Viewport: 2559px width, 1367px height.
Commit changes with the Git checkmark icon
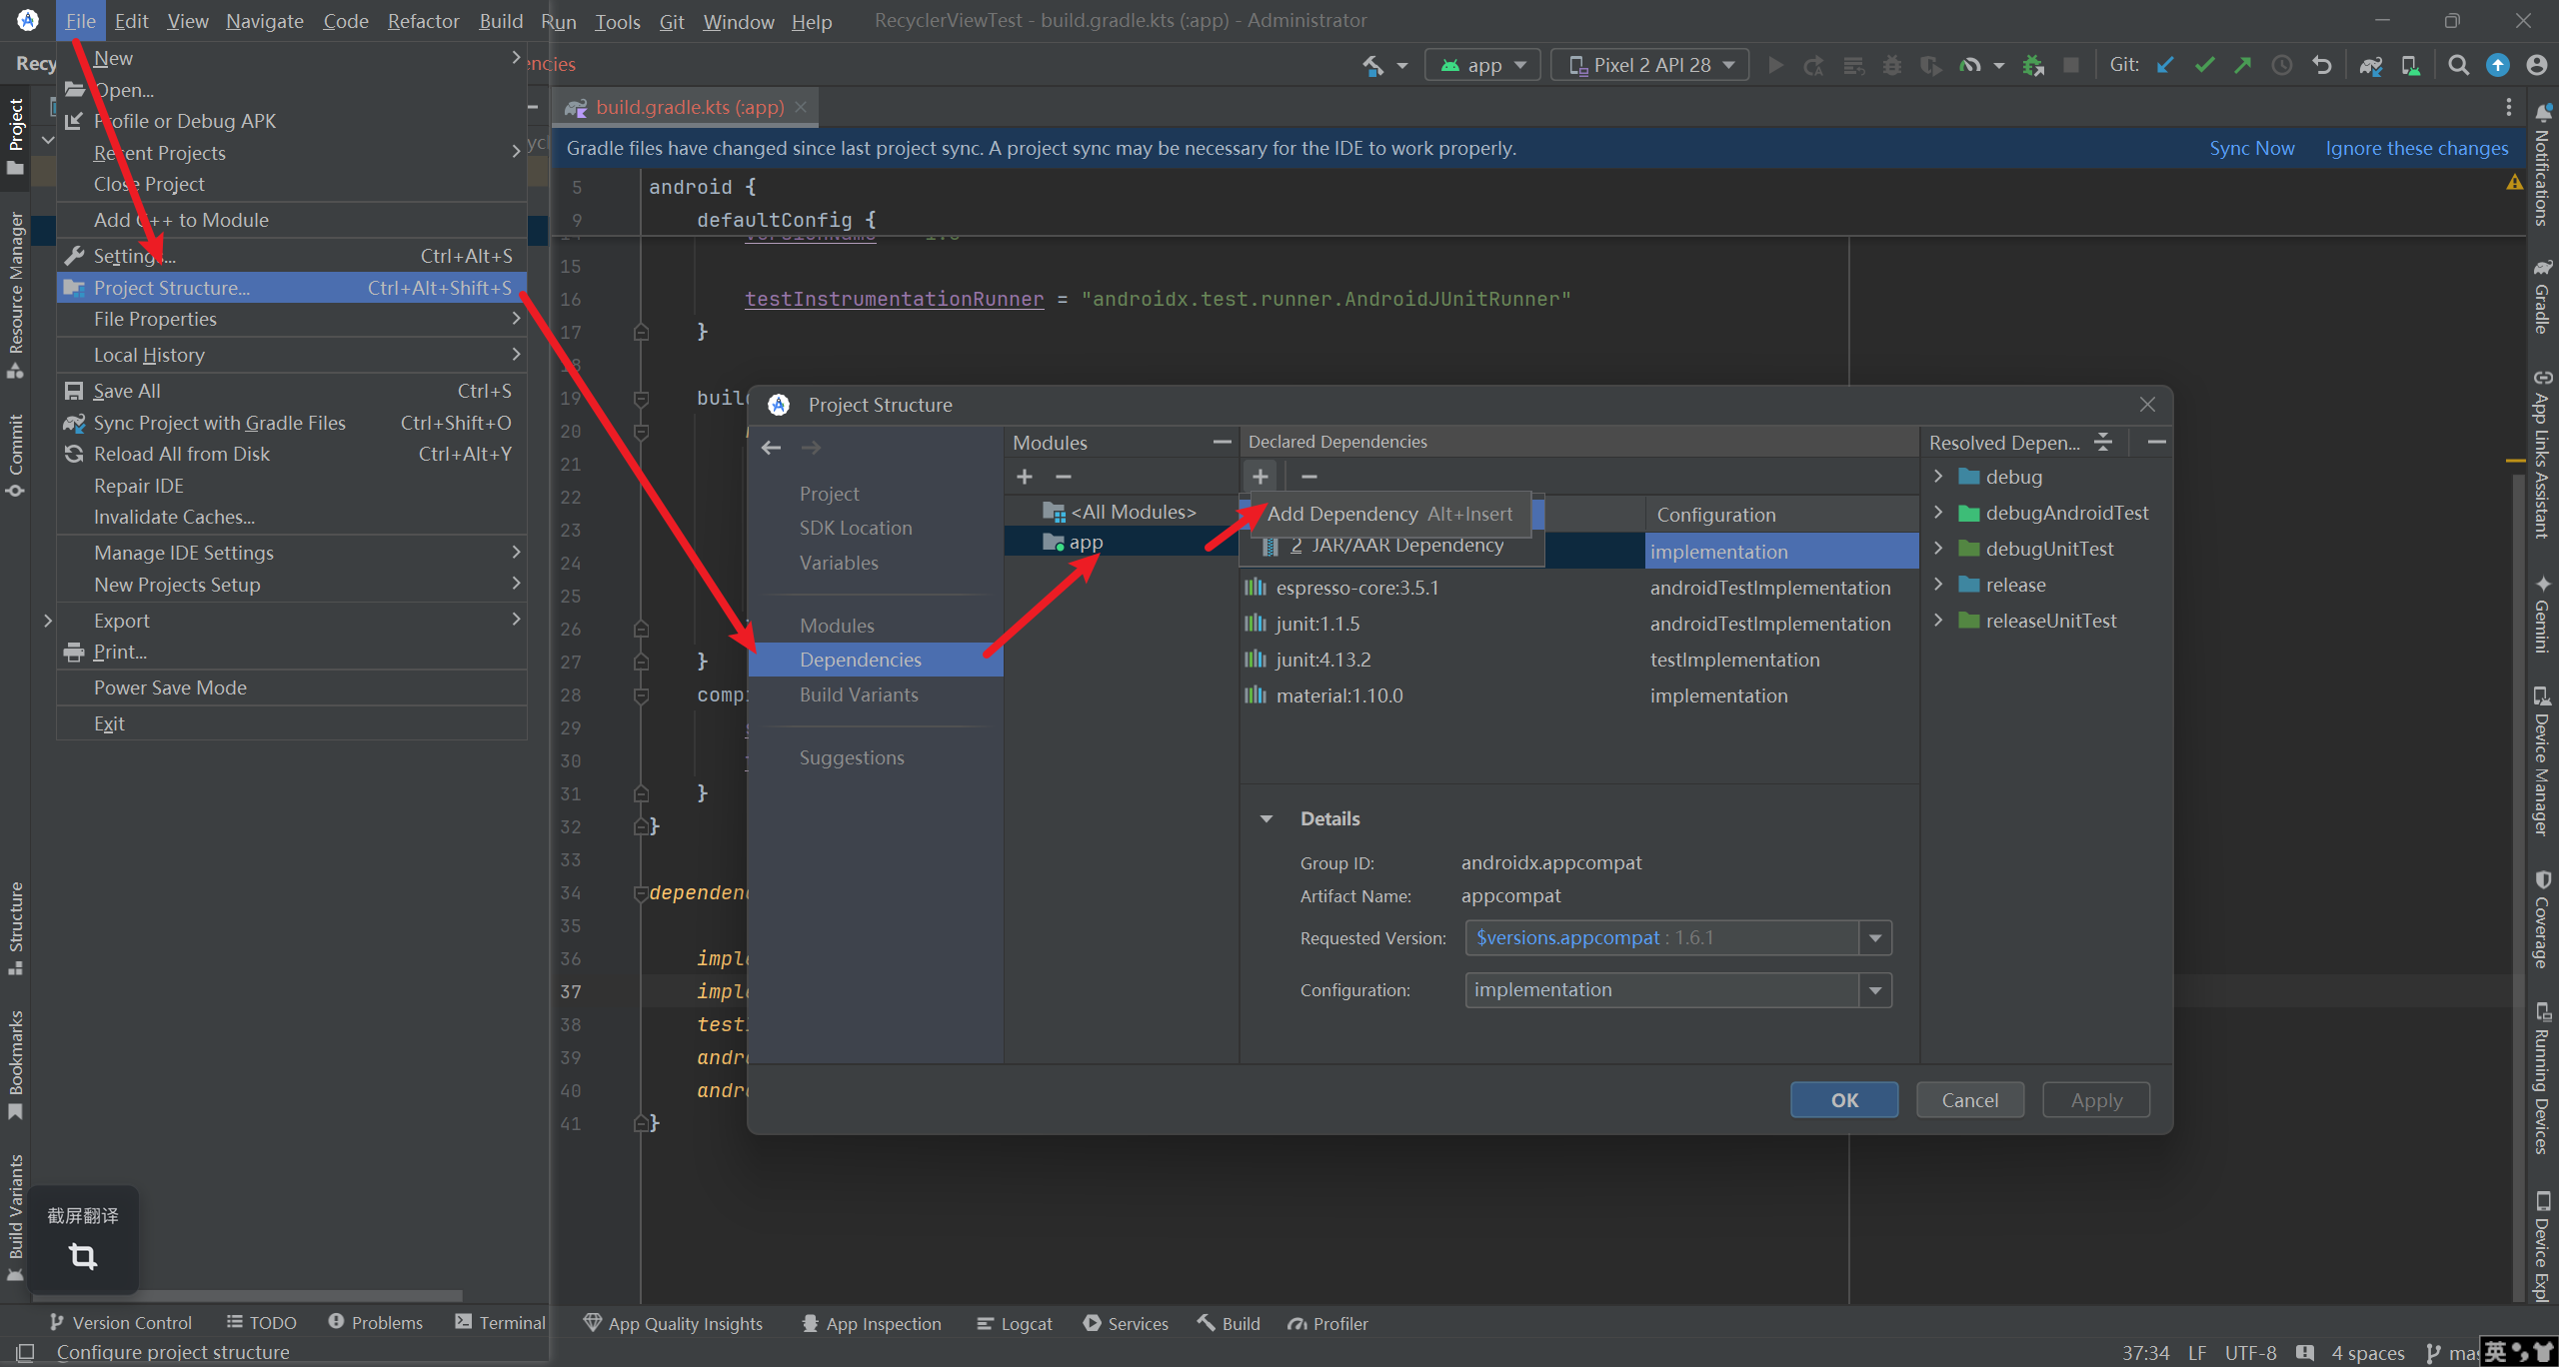click(2204, 66)
